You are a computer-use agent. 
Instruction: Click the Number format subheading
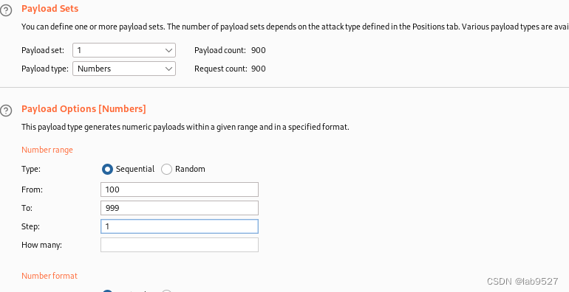point(50,276)
